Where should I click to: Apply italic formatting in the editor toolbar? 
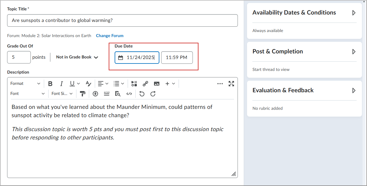click(x=61, y=83)
